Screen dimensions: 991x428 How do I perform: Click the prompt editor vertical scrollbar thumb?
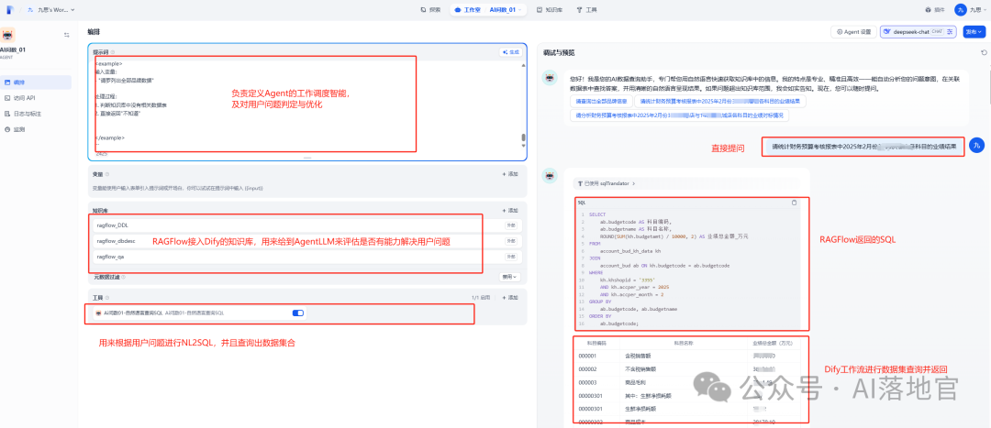coord(523,137)
